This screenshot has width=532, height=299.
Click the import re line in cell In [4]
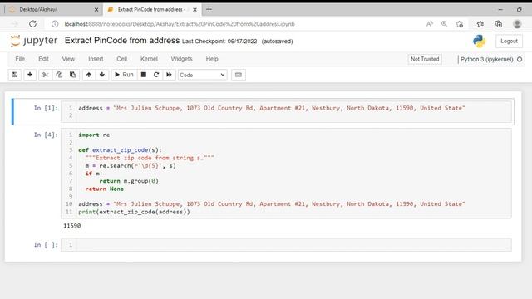[94, 135]
